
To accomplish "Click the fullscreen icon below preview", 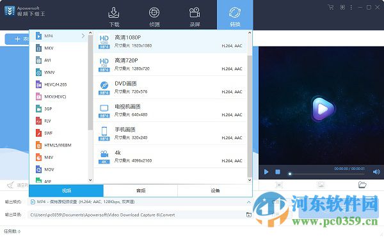I will coord(279,185).
